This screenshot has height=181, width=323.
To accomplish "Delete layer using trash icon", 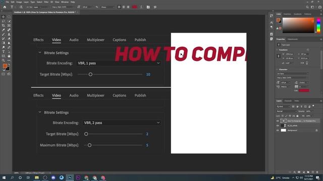I will pyautogui.click(x=317, y=172).
